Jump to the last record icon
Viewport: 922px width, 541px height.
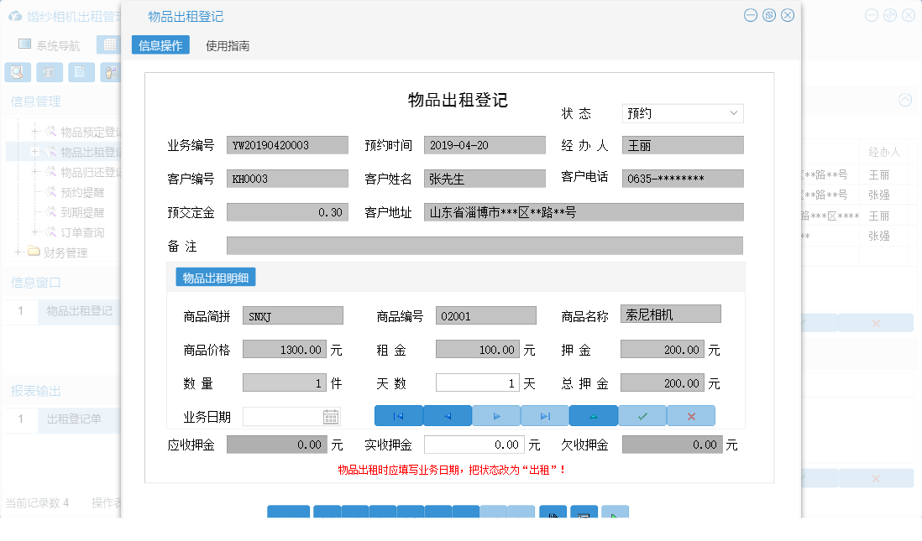544,415
